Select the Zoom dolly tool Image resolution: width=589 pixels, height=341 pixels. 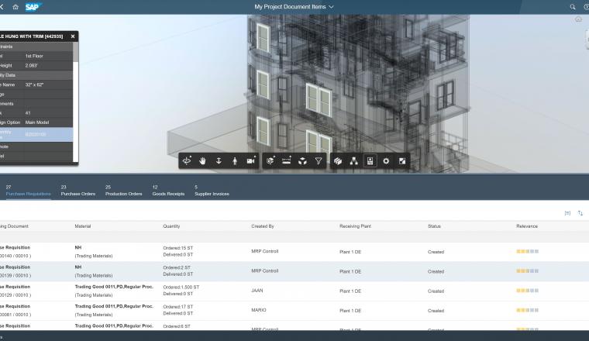[219, 161]
